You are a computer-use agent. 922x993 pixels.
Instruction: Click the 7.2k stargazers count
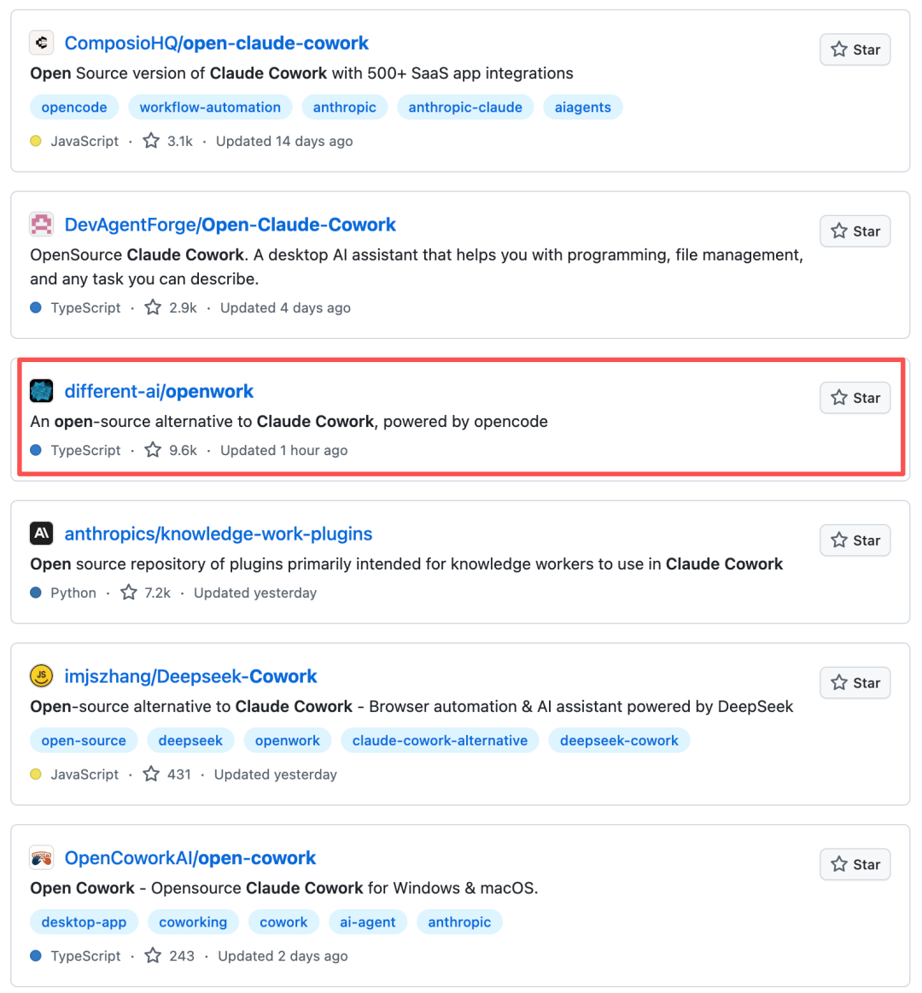coord(157,593)
